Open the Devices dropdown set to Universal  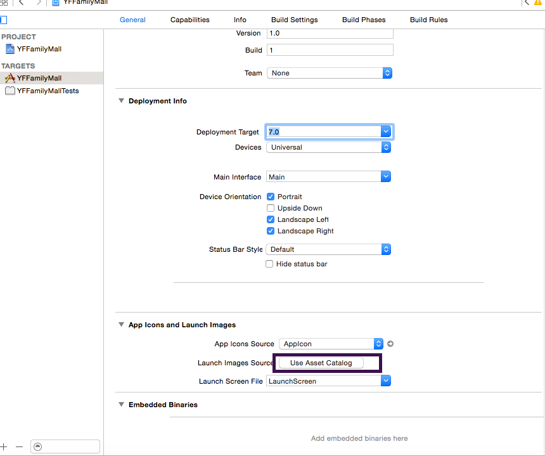[328, 147]
